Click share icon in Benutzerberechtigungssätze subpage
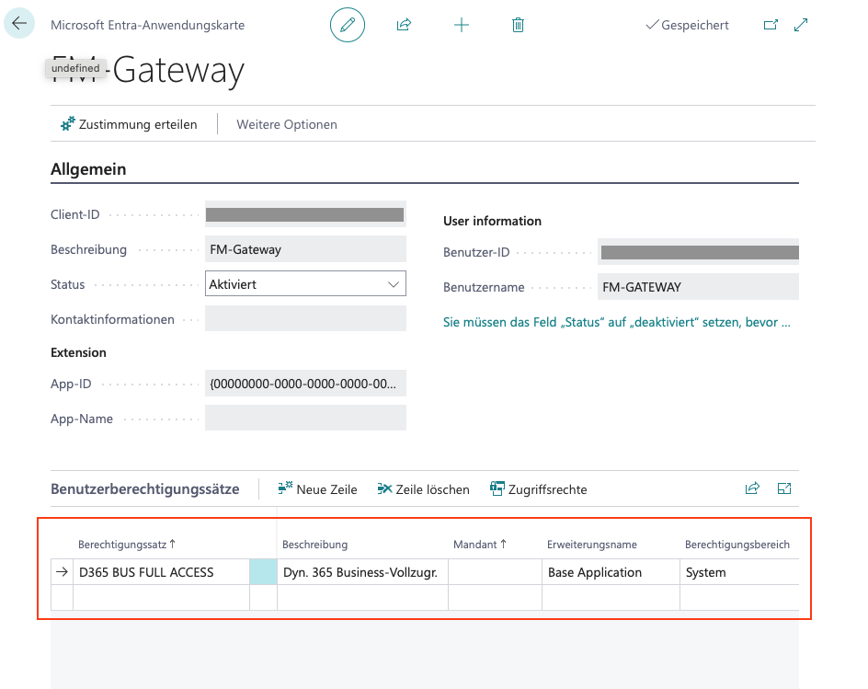This screenshot has height=689, width=868. pyautogui.click(x=752, y=488)
